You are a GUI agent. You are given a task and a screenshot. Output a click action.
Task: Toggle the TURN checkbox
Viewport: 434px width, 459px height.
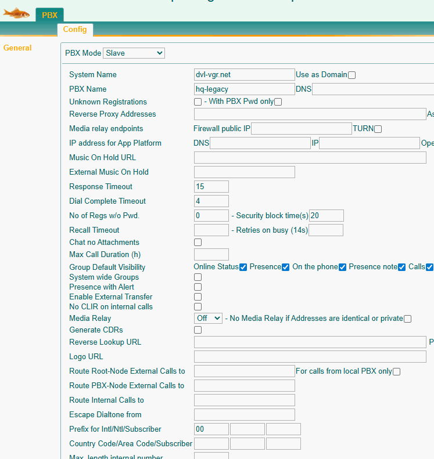(x=378, y=129)
